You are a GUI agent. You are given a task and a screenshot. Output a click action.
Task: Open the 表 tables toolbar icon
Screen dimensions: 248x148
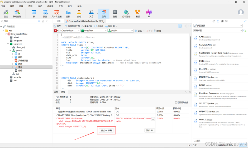(34, 14)
